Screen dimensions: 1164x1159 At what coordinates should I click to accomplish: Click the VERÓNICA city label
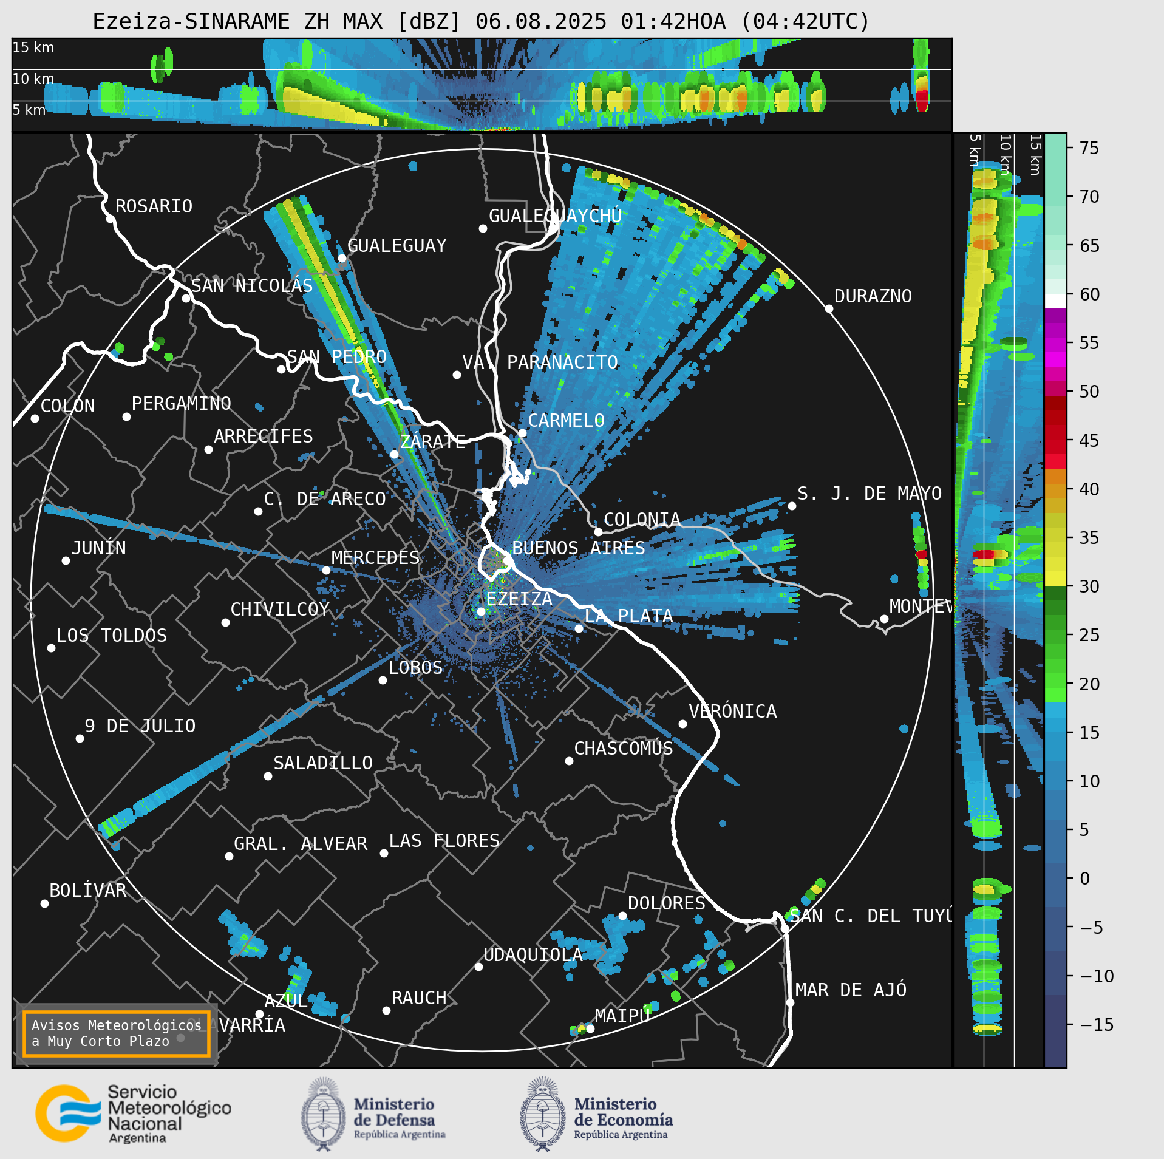(x=733, y=712)
